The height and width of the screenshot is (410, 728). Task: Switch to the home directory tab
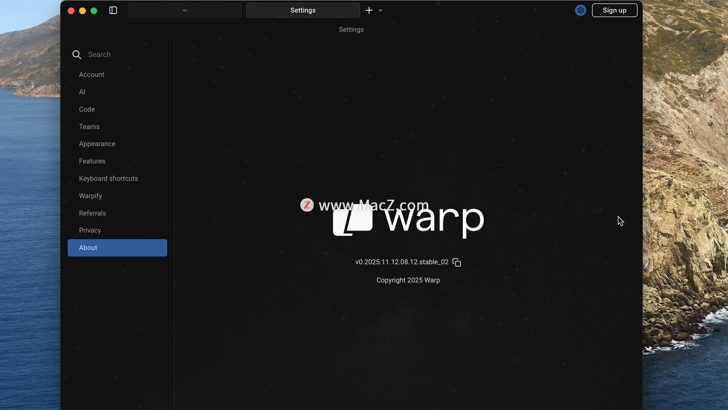pos(185,10)
